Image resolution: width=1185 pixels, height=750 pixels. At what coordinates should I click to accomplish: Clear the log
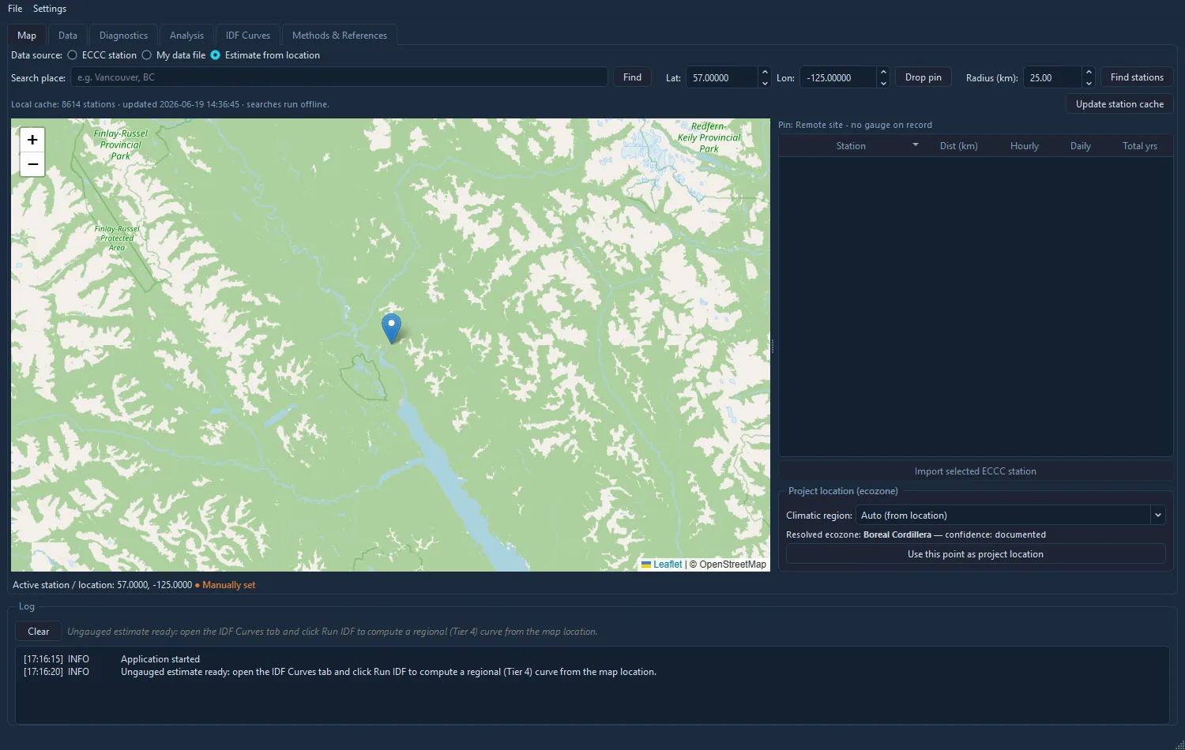[x=39, y=632]
